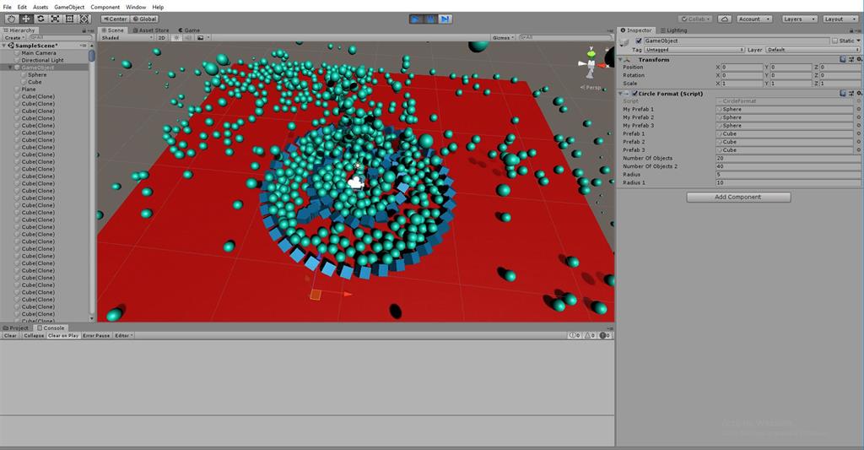This screenshot has height=450, width=864.
Task: Switch to the Project tab
Action: coord(16,328)
